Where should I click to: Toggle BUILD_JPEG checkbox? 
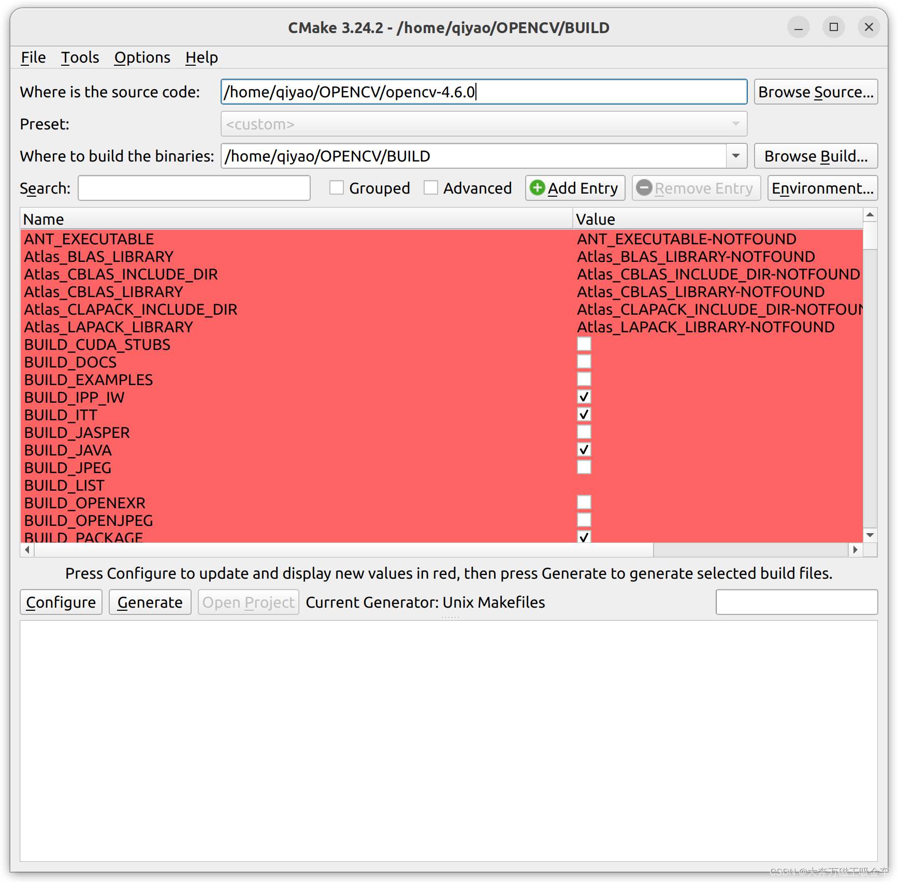pos(584,467)
